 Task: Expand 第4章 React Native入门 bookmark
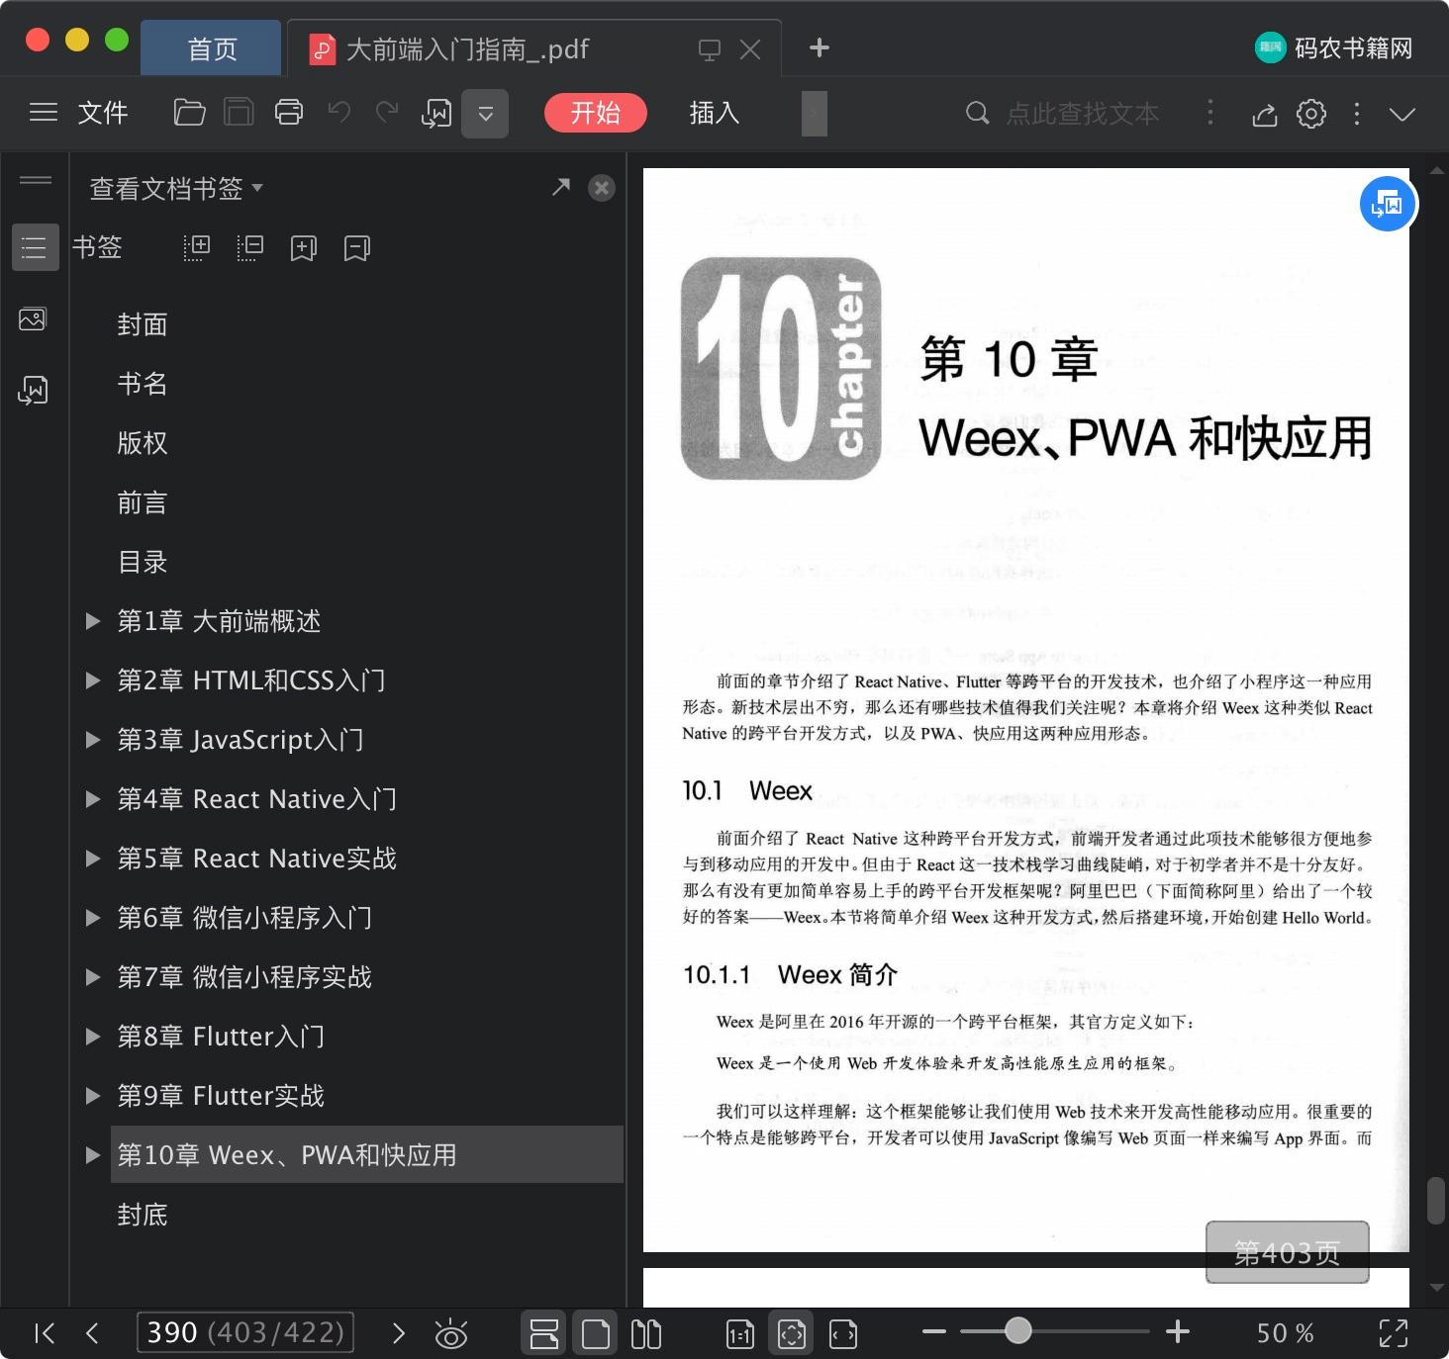coord(93,799)
